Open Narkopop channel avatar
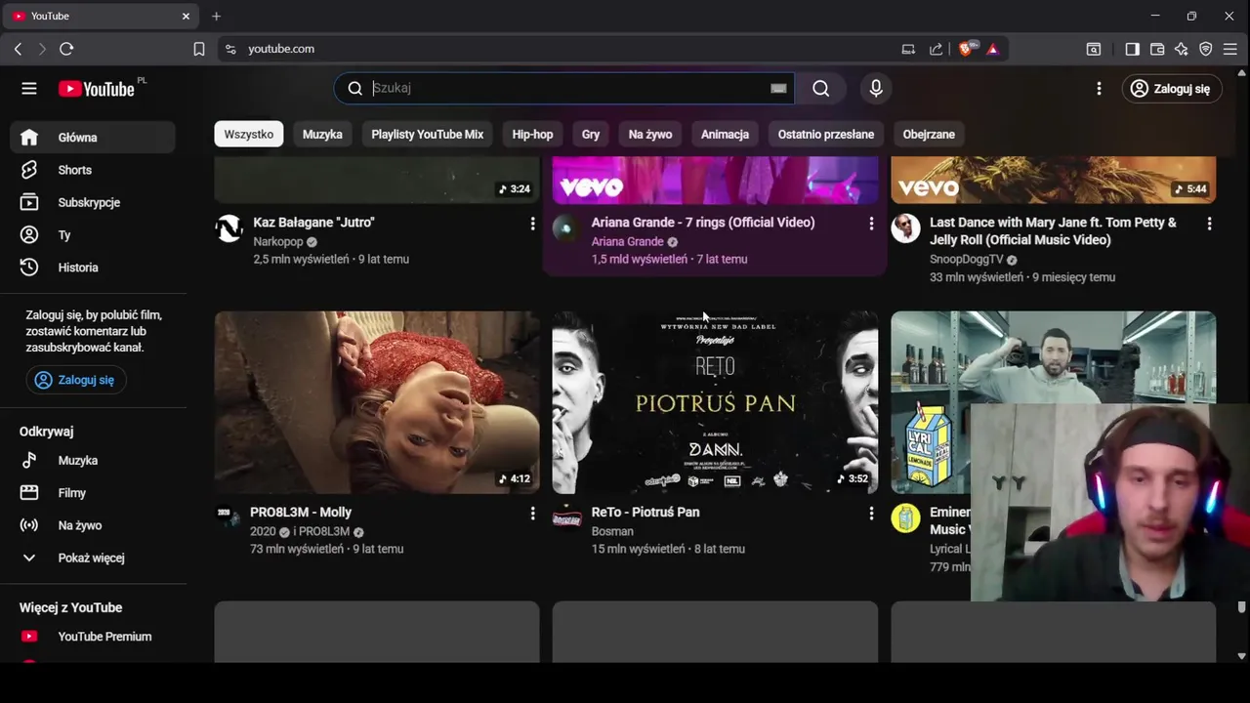The width and height of the screenshot is (1250, 703). [229, 229]
